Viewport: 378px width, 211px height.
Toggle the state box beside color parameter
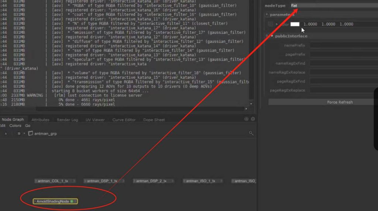point(271,24)
